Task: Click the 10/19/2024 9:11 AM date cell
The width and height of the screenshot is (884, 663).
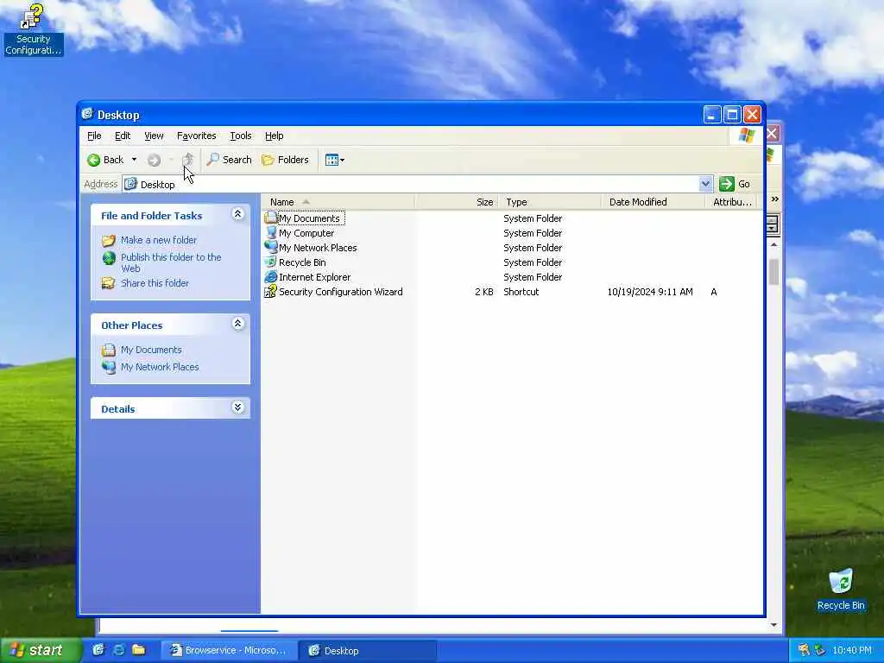Action: (x=649, y=292)
